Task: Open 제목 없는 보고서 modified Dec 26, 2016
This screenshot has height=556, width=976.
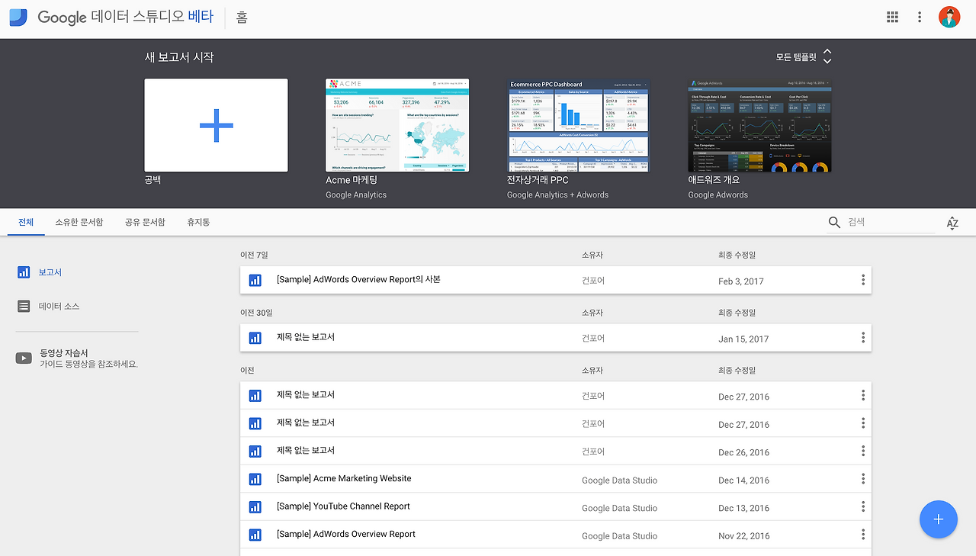Action: point(305,450)
